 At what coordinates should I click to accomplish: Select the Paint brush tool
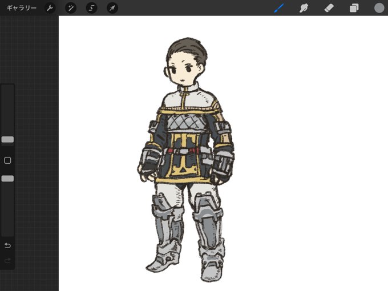click(279, 8)
